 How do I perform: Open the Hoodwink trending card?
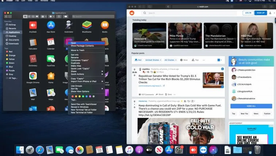click(149, 36)
